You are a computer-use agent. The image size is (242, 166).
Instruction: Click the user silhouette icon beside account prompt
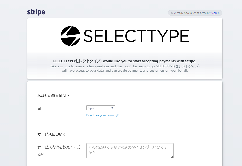(x=172, y=13)
